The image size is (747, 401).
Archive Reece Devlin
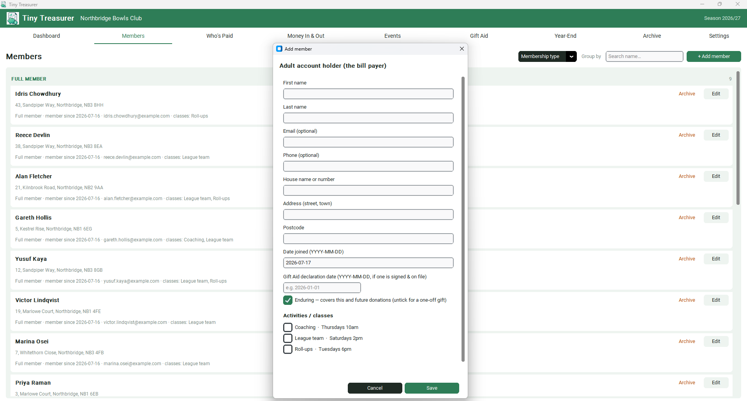click(687, 135)
